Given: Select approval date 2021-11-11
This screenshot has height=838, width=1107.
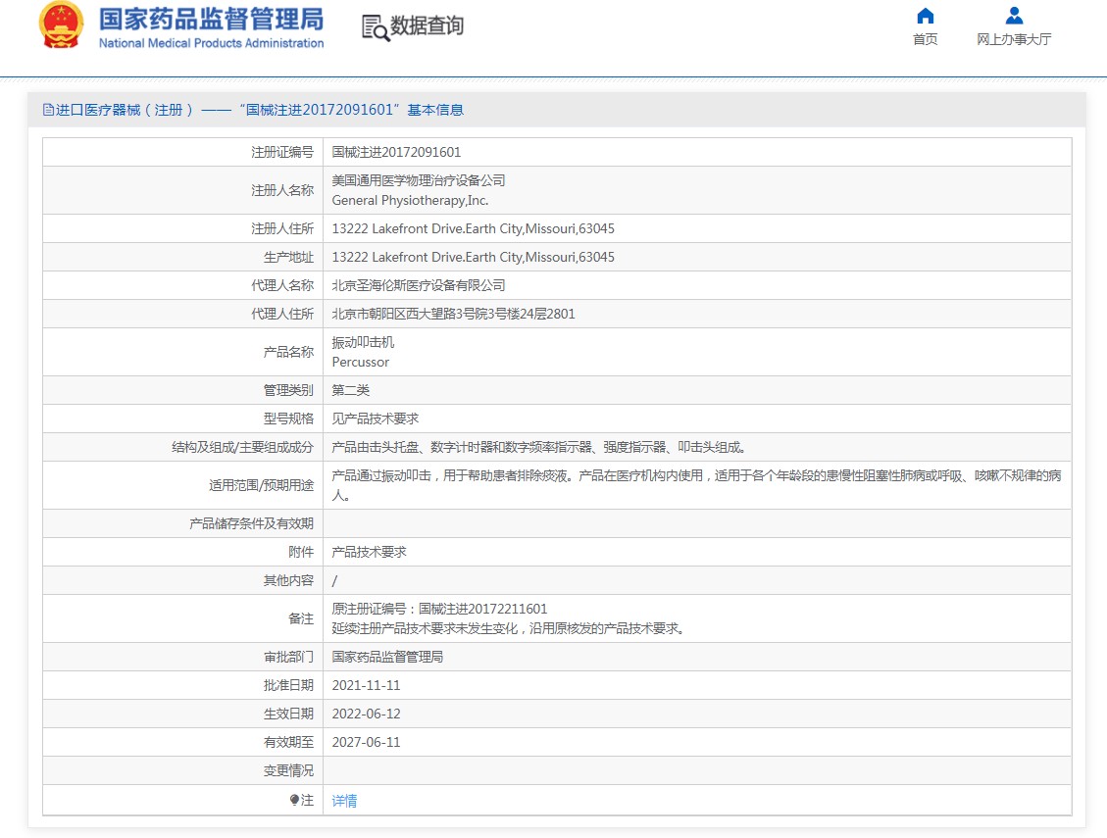Looking at the screenshot, I should click(366, 685).
